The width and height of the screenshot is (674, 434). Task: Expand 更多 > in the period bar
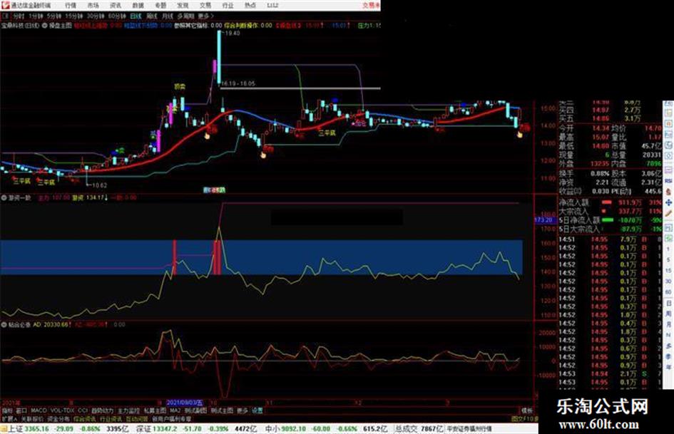[206, 16]
